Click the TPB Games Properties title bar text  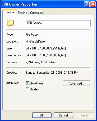click(x=20, y=4)
